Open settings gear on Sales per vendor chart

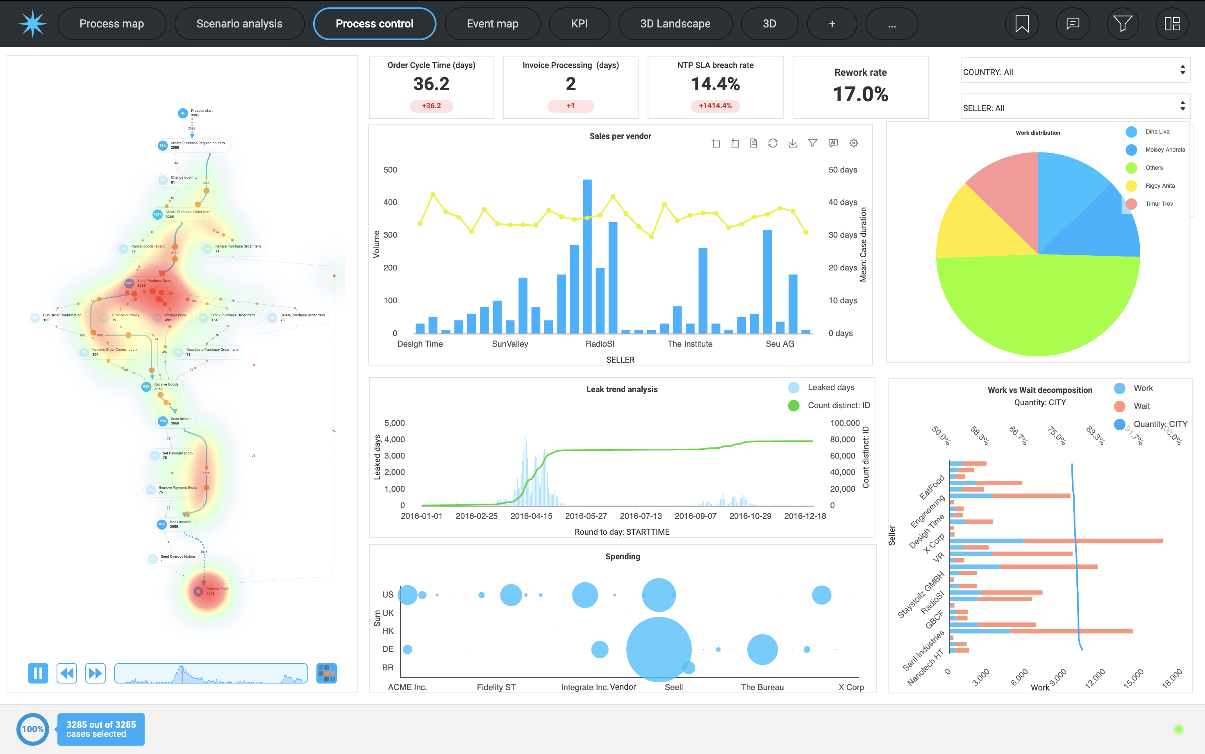853,143
